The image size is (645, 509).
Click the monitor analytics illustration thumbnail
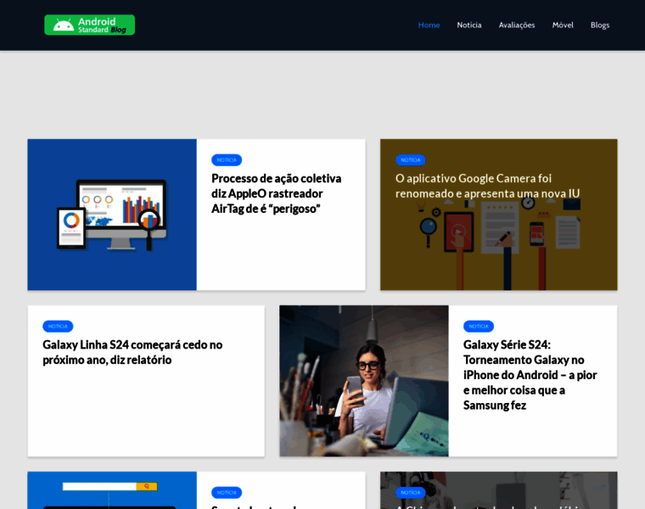click(x=112, y=215)
